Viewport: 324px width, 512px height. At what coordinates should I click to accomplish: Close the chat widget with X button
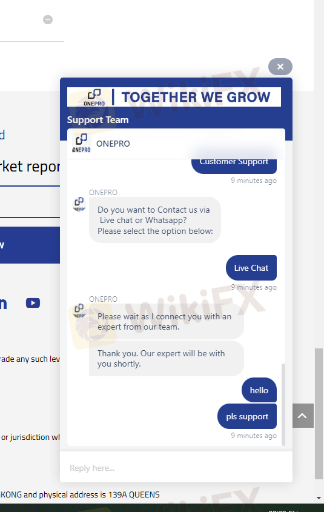click(x=280, y=67)
